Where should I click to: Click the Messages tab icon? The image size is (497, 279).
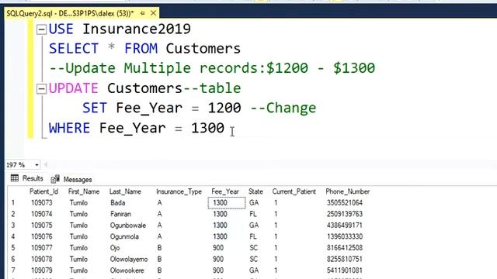(x=55, y=179)
